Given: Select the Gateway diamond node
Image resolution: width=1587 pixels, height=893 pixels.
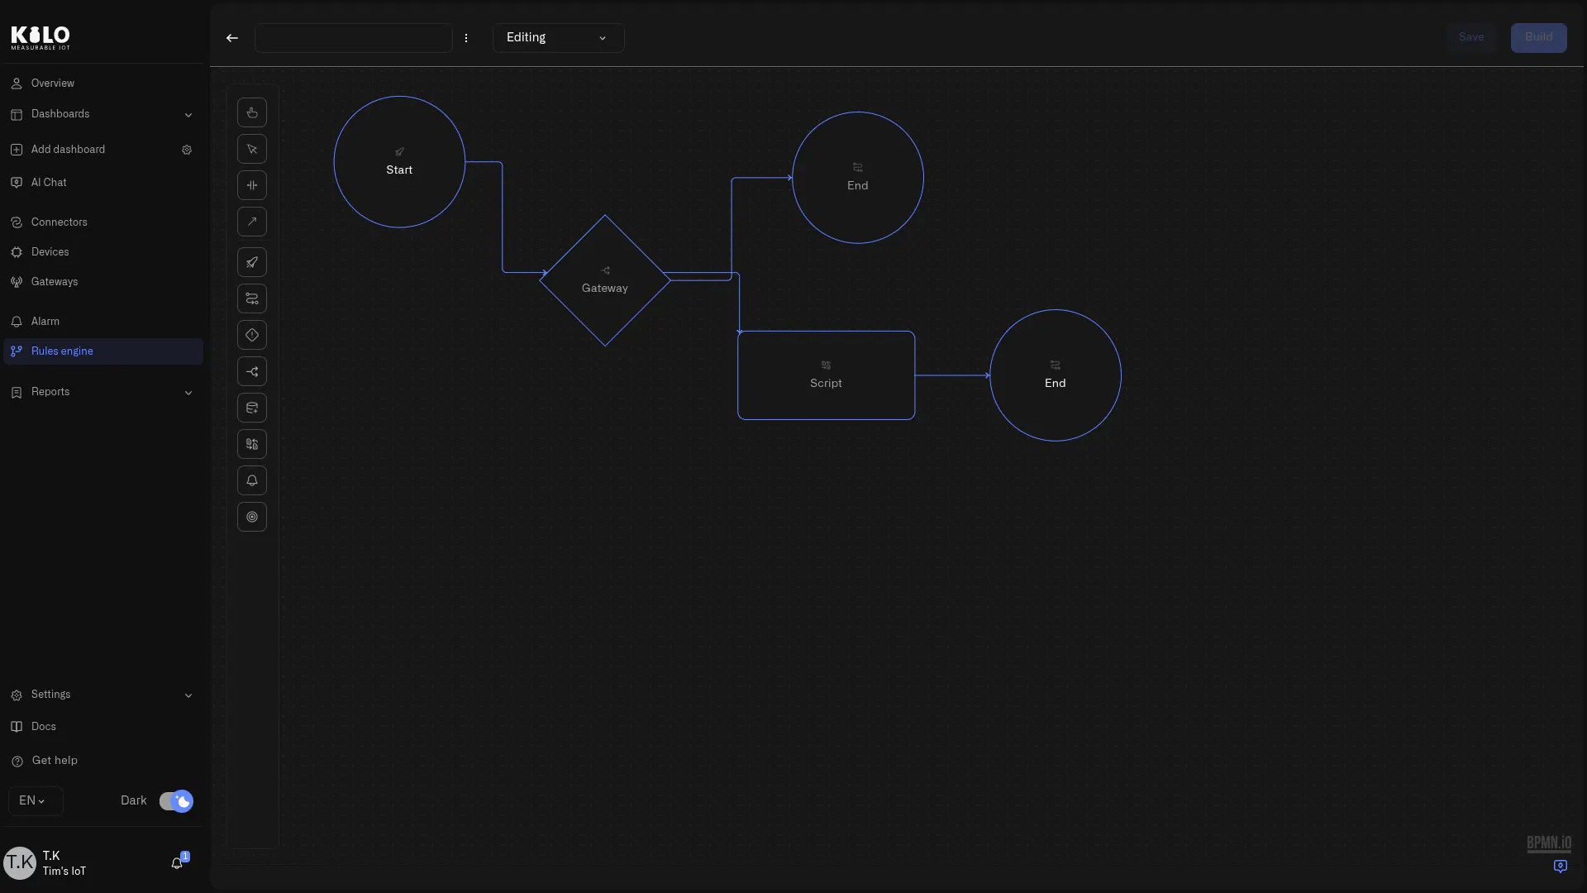Looking at the screenshot, I should (605, 280).
